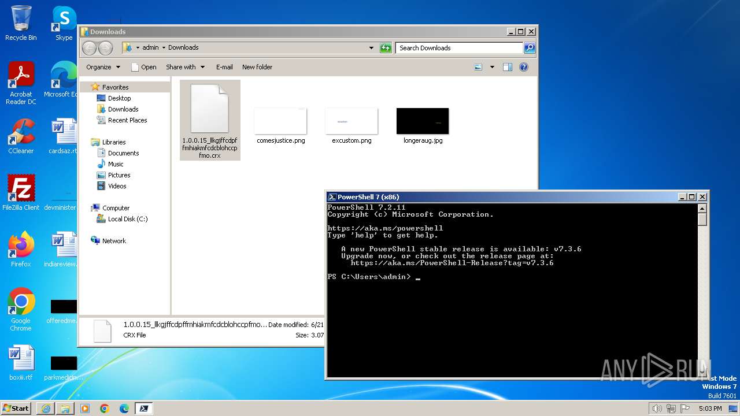Click the PowerShell scrollbar thumb
740x416 pixels.
702,220
